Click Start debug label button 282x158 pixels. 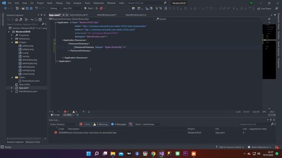click(x=90, y=8)
